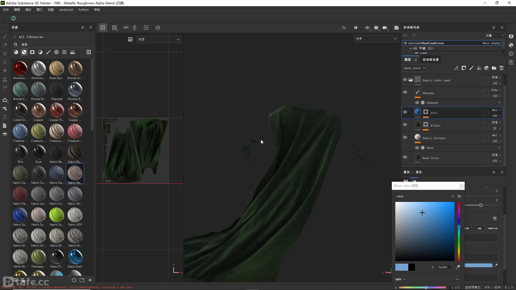Remove the Sharpen filter effect

tap(499, 103)
